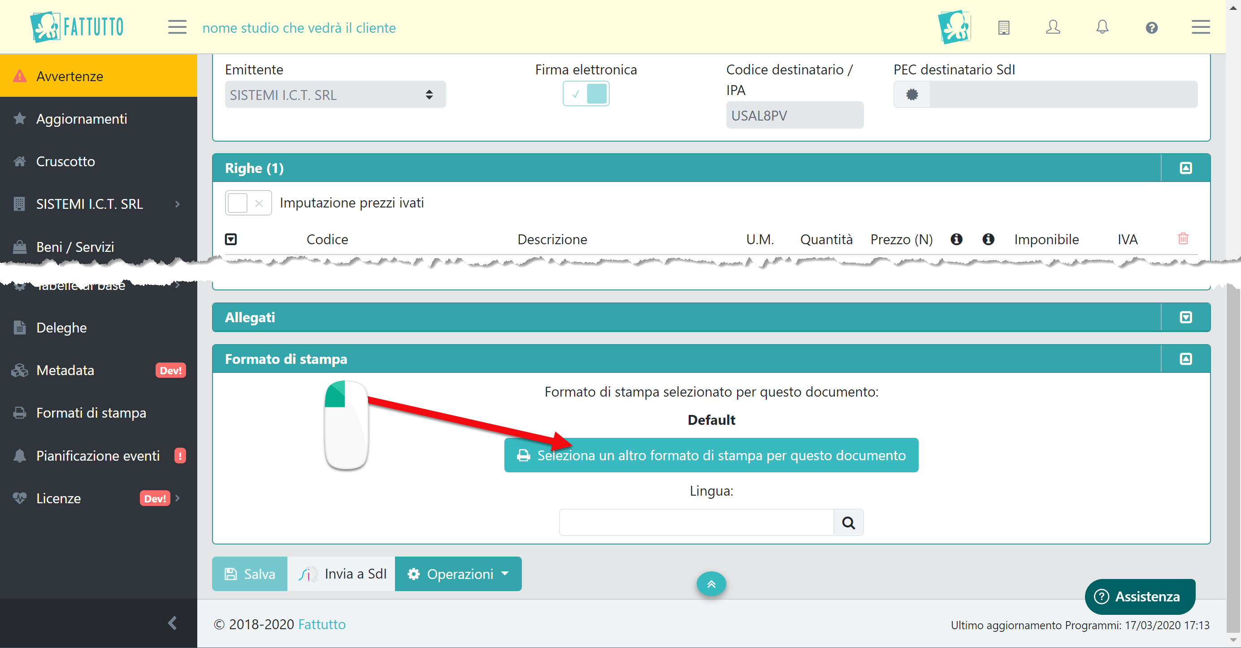
Task: Click the search magnifier beside Lingua field
Action: 848,523
